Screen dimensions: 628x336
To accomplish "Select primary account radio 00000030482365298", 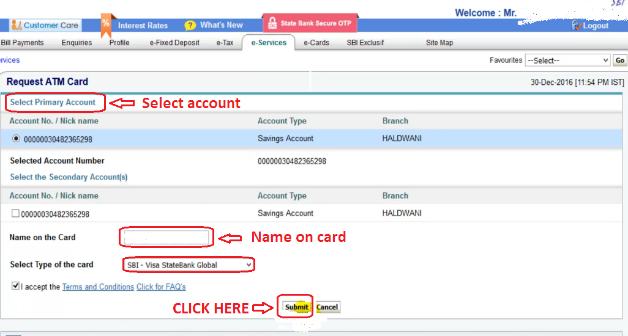I will tap(16, 139).
